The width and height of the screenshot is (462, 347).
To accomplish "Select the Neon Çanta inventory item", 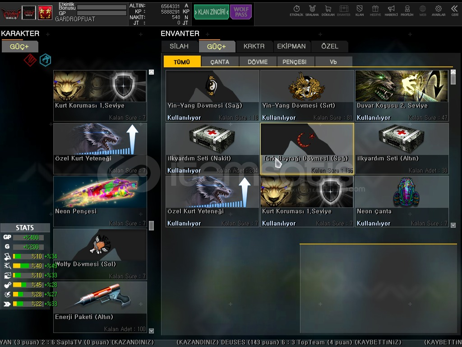I will [402, 202].
